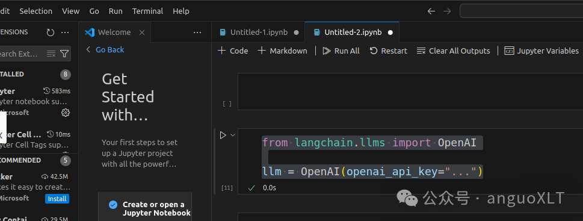Clear the extensions search results
583x221 pixels.
51,54
